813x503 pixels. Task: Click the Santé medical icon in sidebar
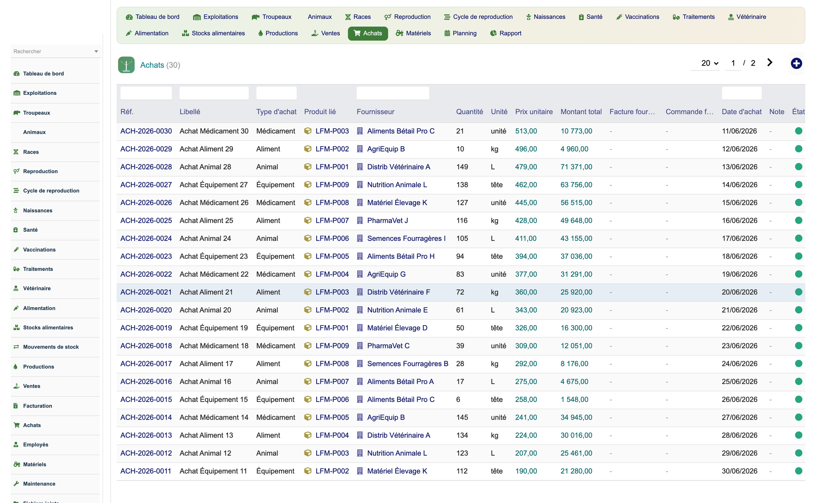coord(16,230)
